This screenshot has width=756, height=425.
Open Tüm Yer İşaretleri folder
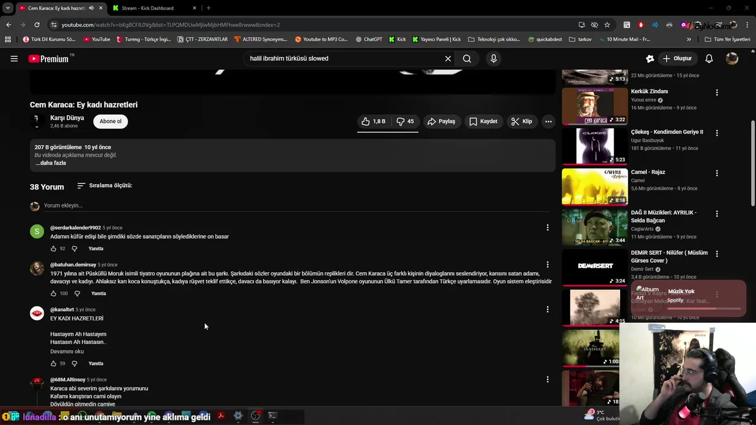(x=728, y=40)
